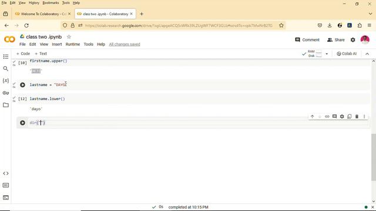The image size is (376, 211).
Task: Open the Colab Edit menu
Action: pos(33,45)
